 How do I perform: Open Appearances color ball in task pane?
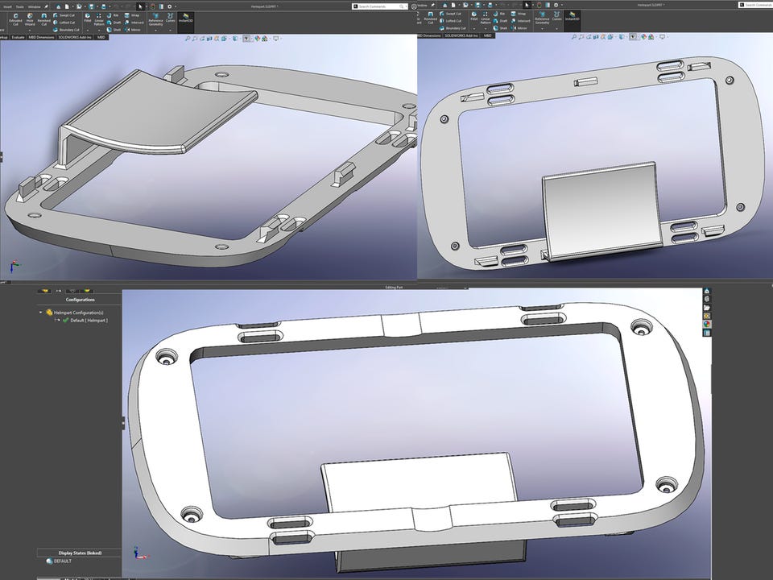tap(706, 325)
